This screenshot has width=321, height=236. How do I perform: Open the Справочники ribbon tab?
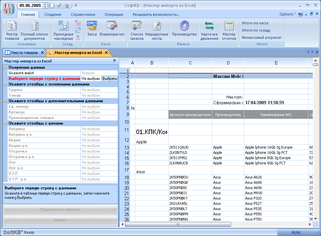83,14
